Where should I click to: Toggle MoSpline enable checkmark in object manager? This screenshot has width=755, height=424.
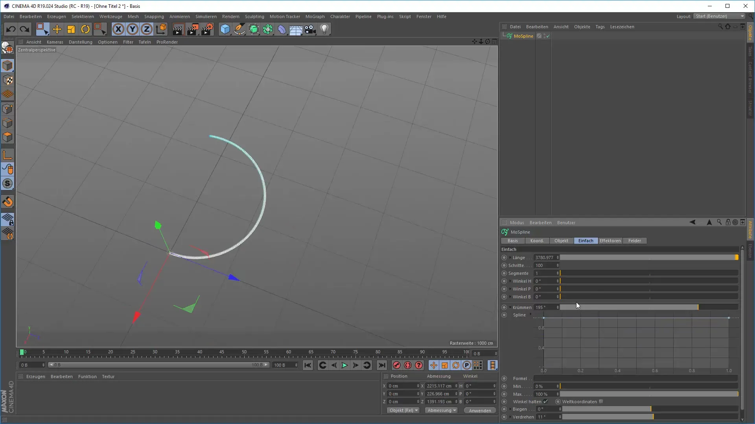tap(547, 36)
